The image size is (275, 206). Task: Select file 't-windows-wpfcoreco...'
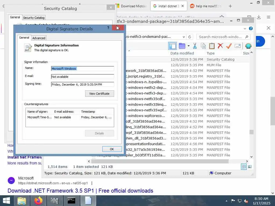[145, 116]
